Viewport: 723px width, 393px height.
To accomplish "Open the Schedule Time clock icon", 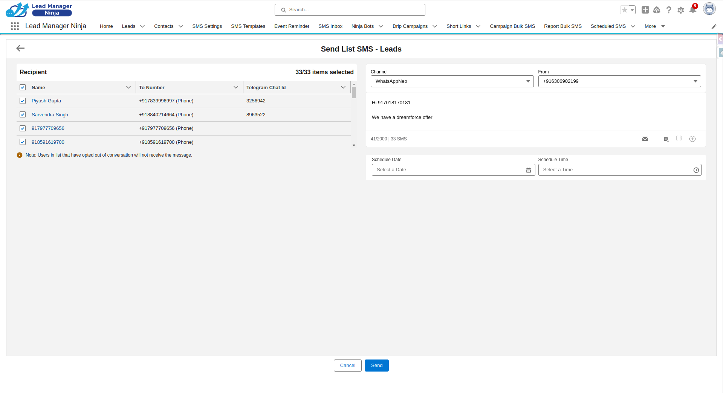I will click(696, 170).
